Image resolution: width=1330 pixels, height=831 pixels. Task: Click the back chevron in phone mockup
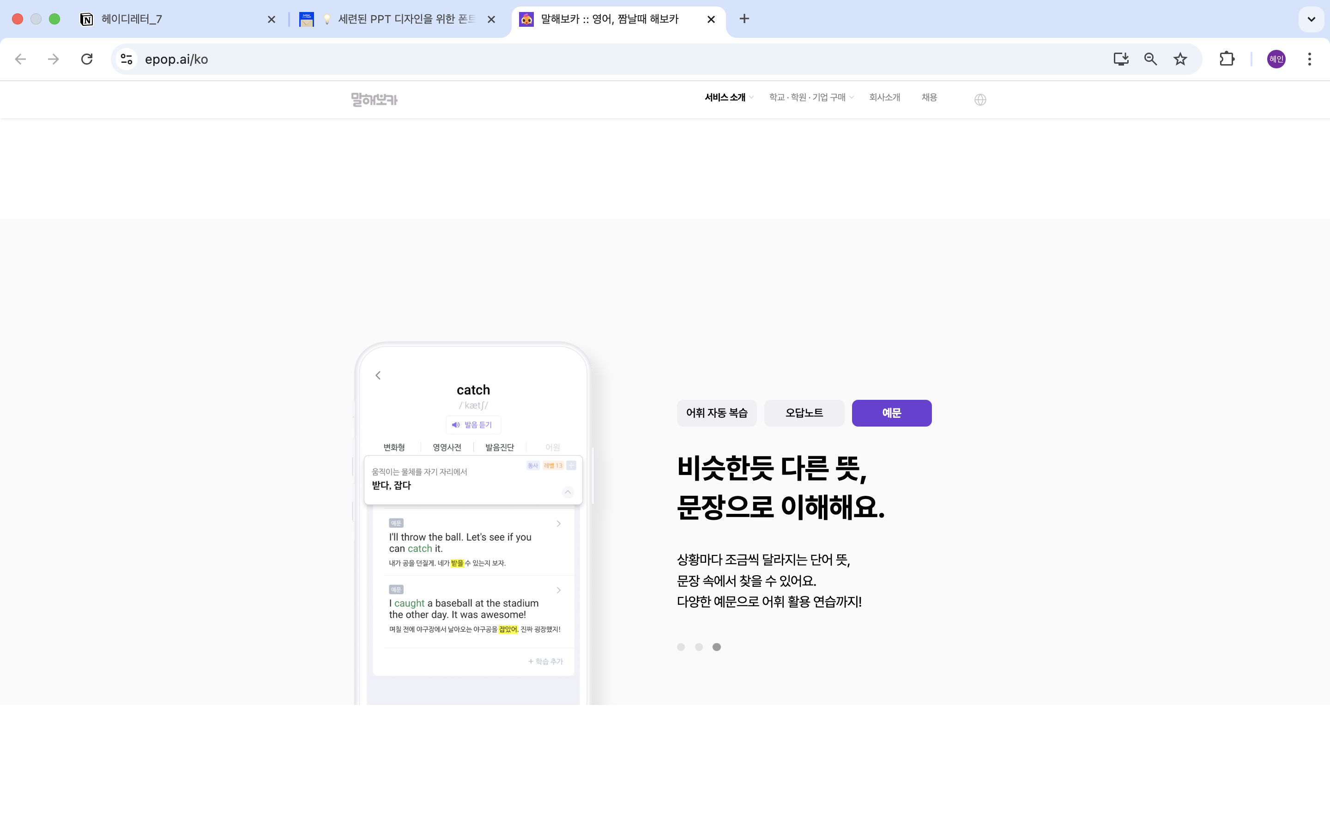(x=378, y=375)
